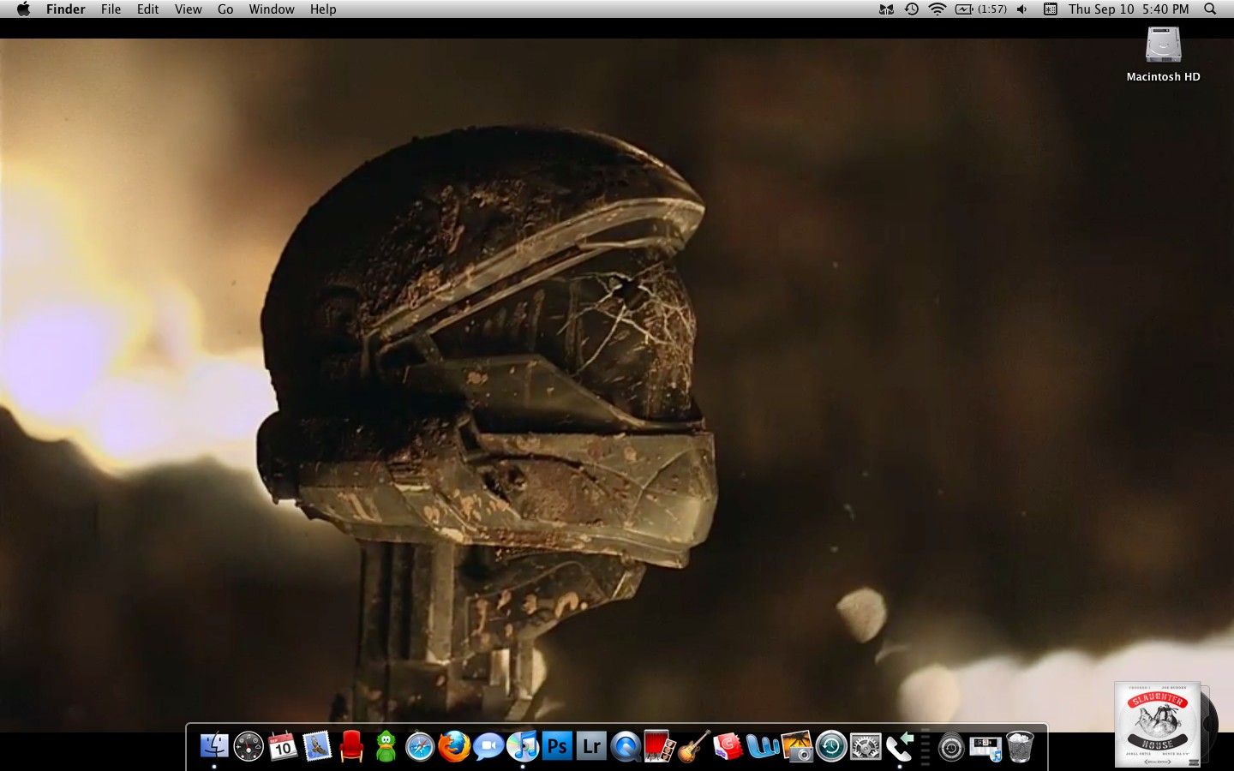Launch Safari compass icon in Dock
Image resolution: width=1234 pixels, height=771 pixels.
pos(420,747)
